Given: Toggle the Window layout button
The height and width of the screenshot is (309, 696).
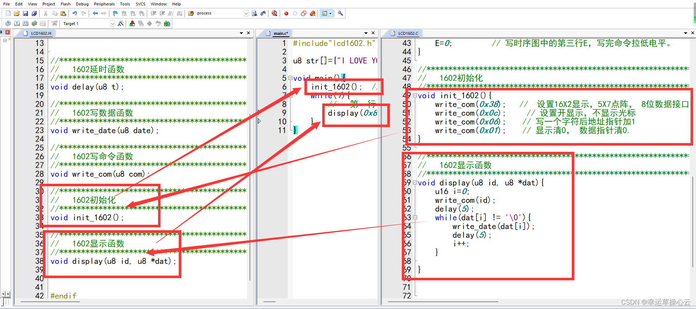Looking at the screenshot, I should tap(324, 13).
